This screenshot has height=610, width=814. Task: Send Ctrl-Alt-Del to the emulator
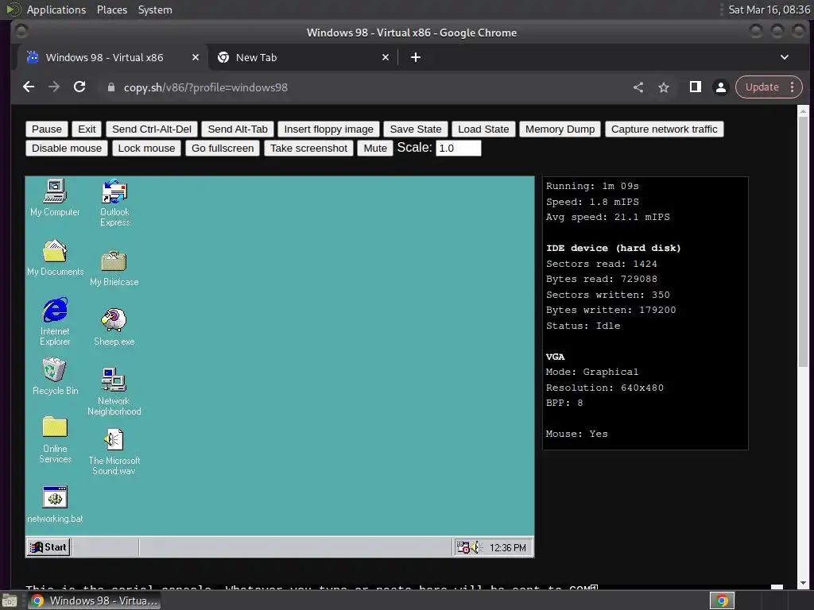coord(152,129)
